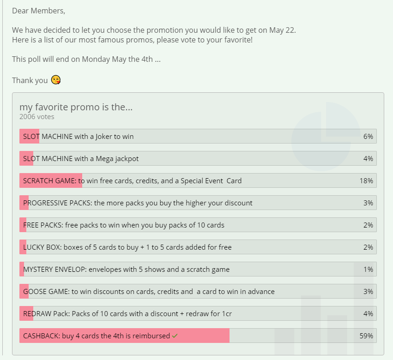Click the poll title "my favorite promo is the..."
This screenshot has height=360, width=393.
point(76,107)
